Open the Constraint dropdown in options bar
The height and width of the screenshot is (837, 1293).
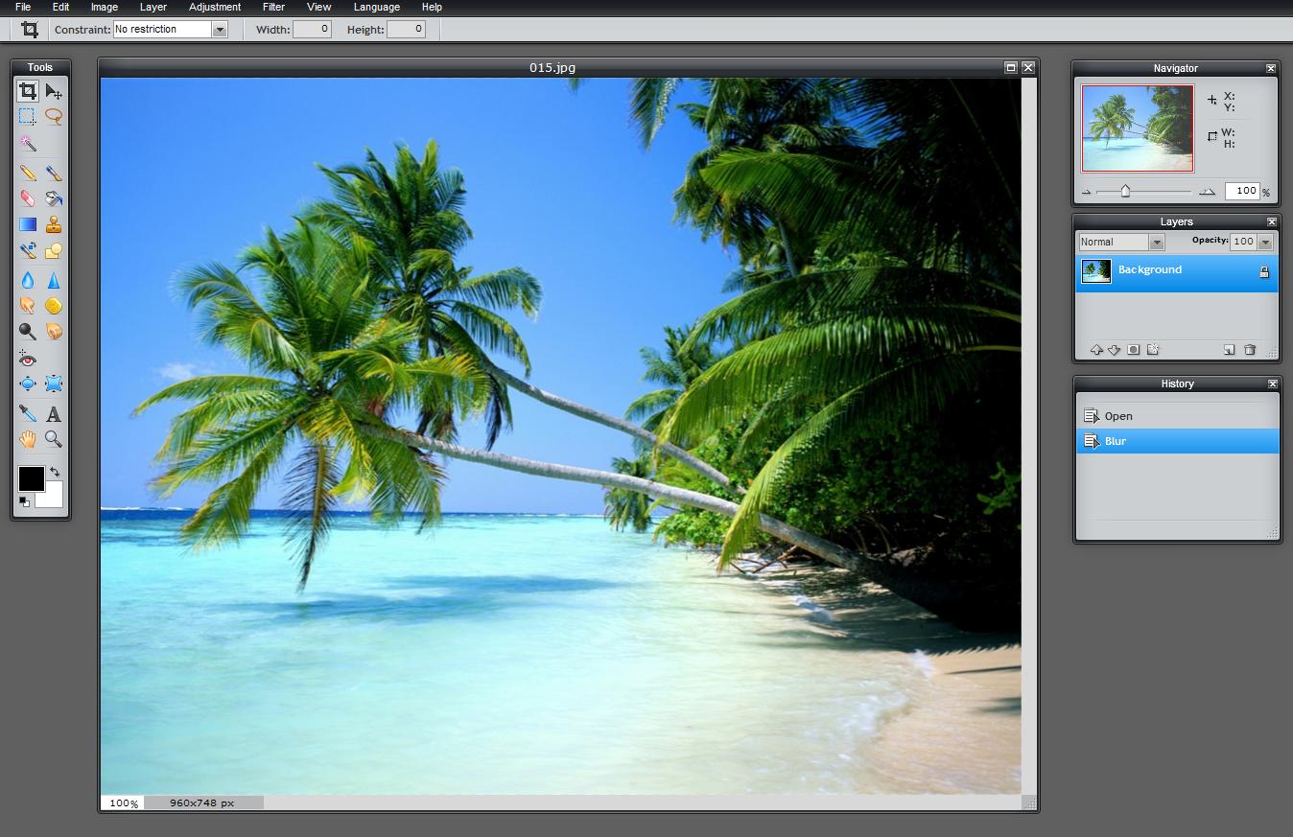point(220,29)
